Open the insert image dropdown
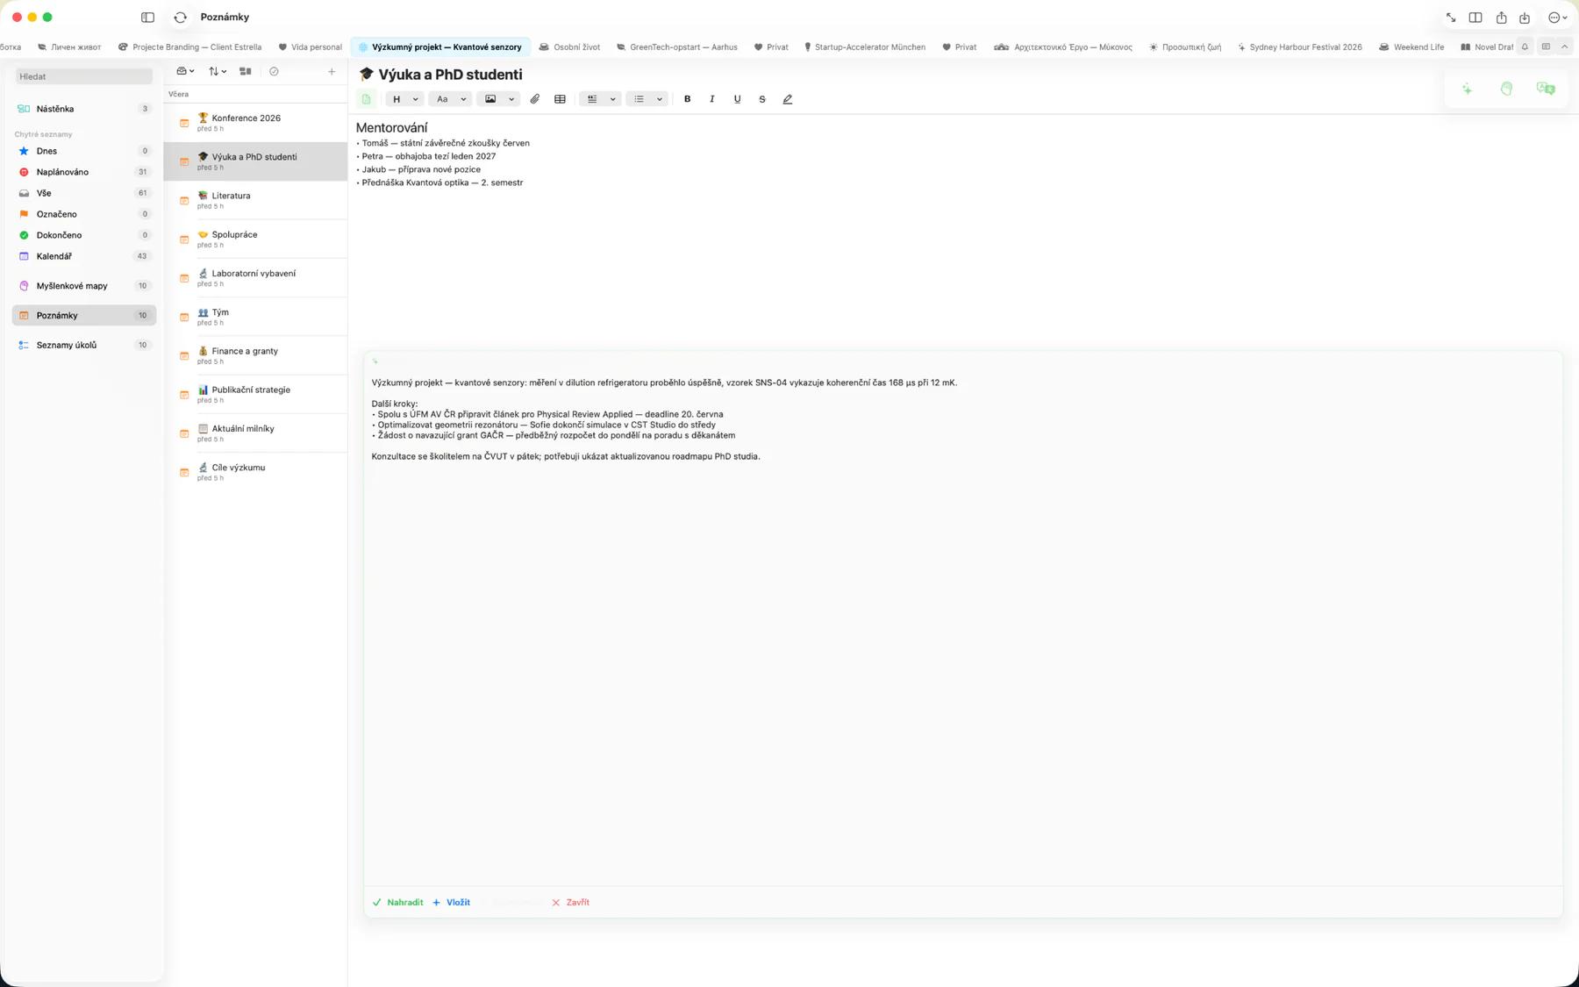The image size is (1579, 987). point(498,99)
